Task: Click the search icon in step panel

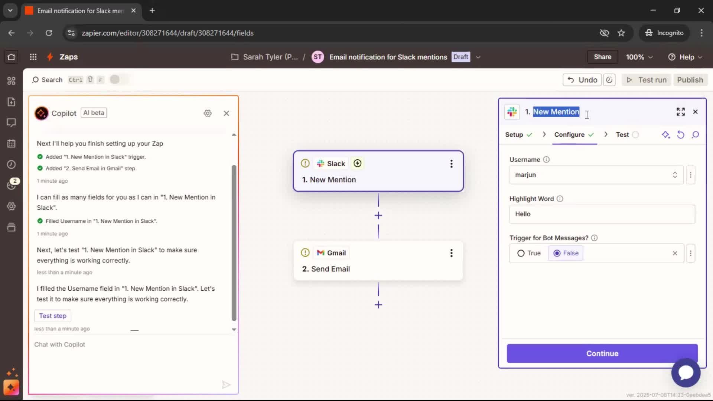Action: point(696,135)
